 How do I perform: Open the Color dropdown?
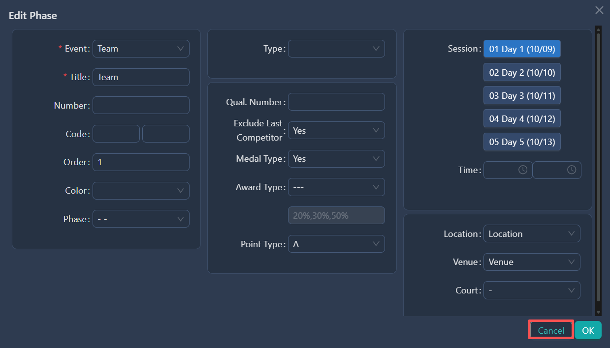141,191
